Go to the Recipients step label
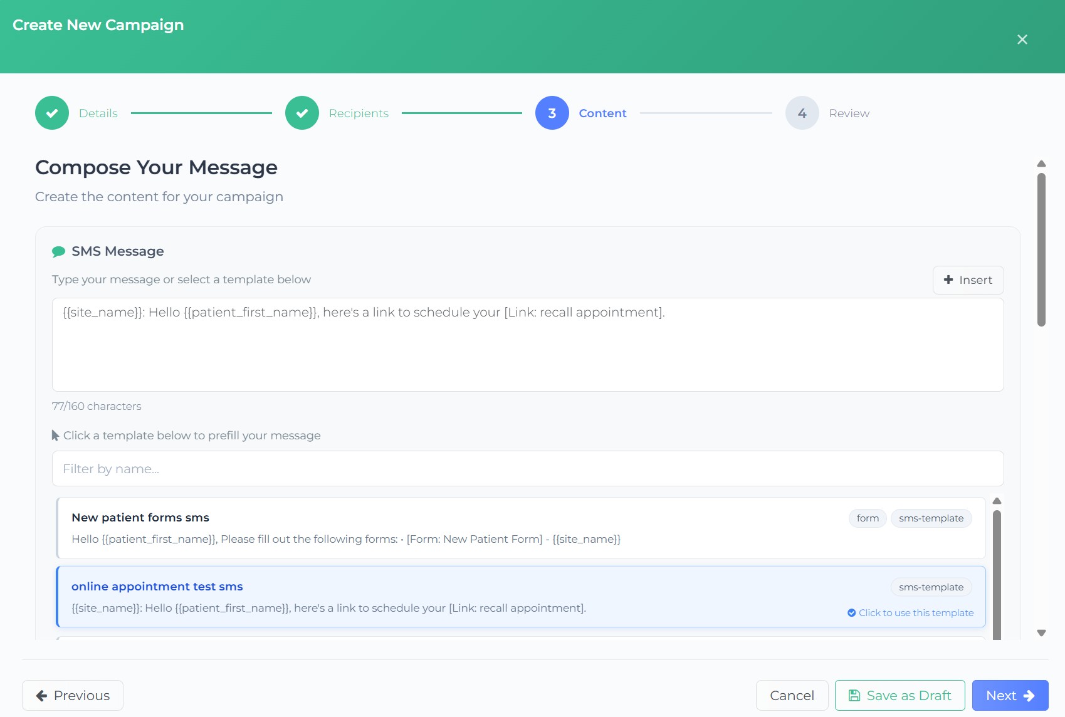The width and height of the screenshot is (1065, 717). (359, 113)
